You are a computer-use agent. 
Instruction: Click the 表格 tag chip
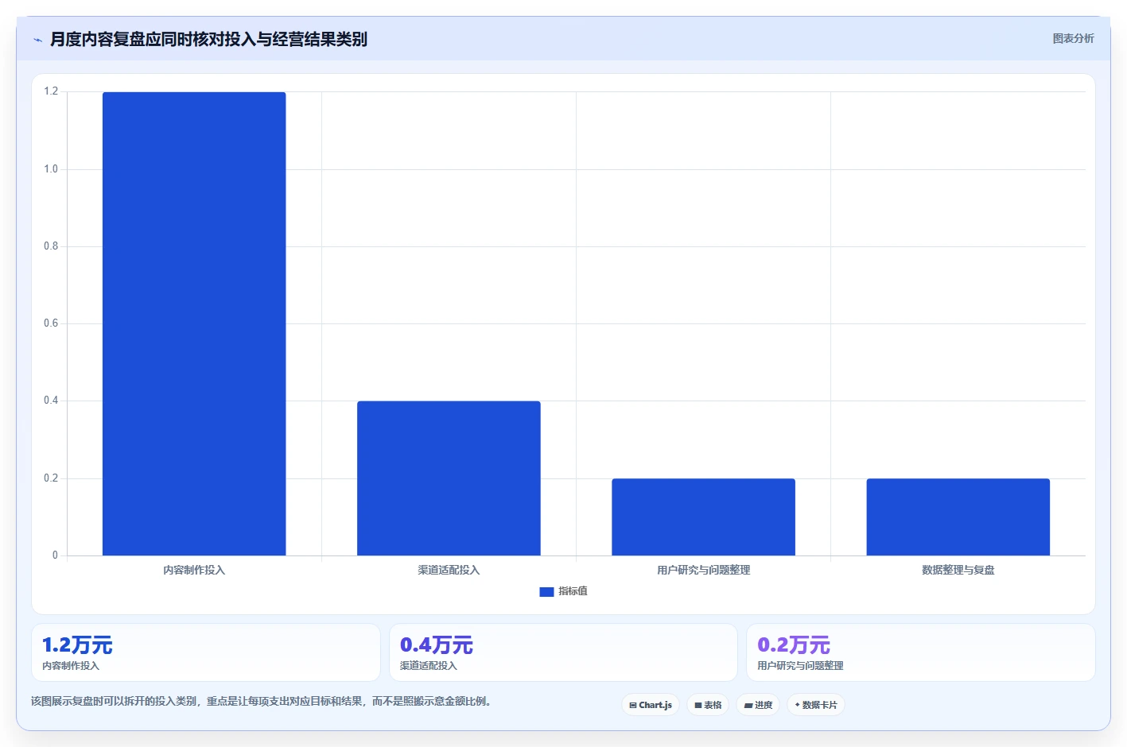tap(708, 705)
